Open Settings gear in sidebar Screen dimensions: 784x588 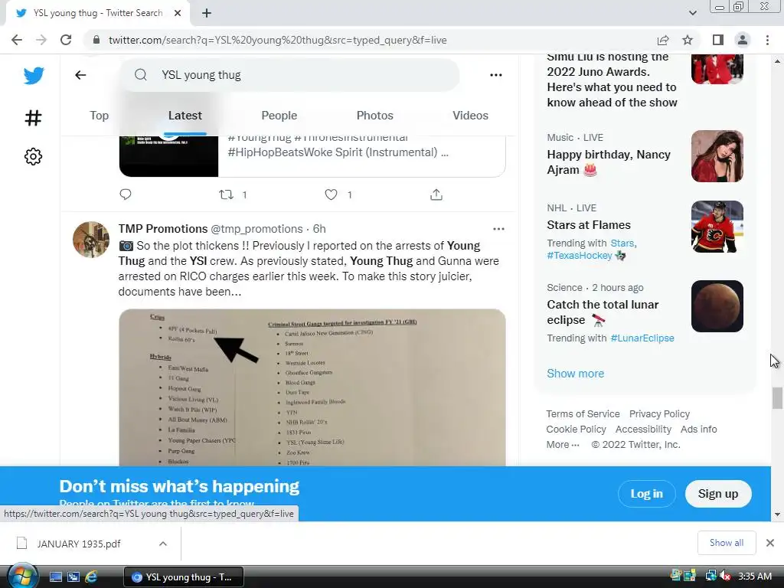click(x=34, y=156)
